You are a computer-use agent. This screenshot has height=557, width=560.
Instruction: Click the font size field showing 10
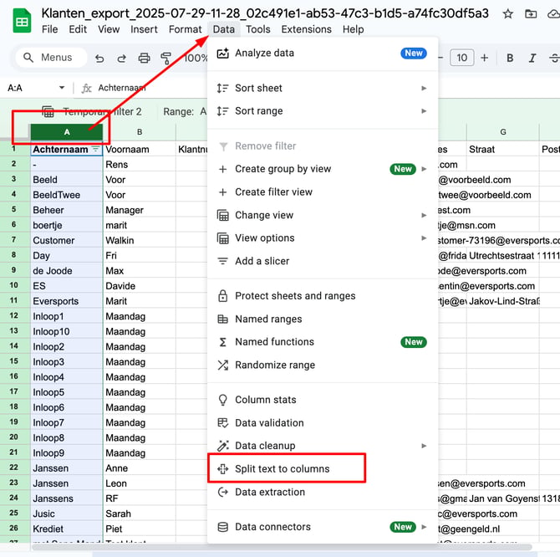tap(461, 58)
